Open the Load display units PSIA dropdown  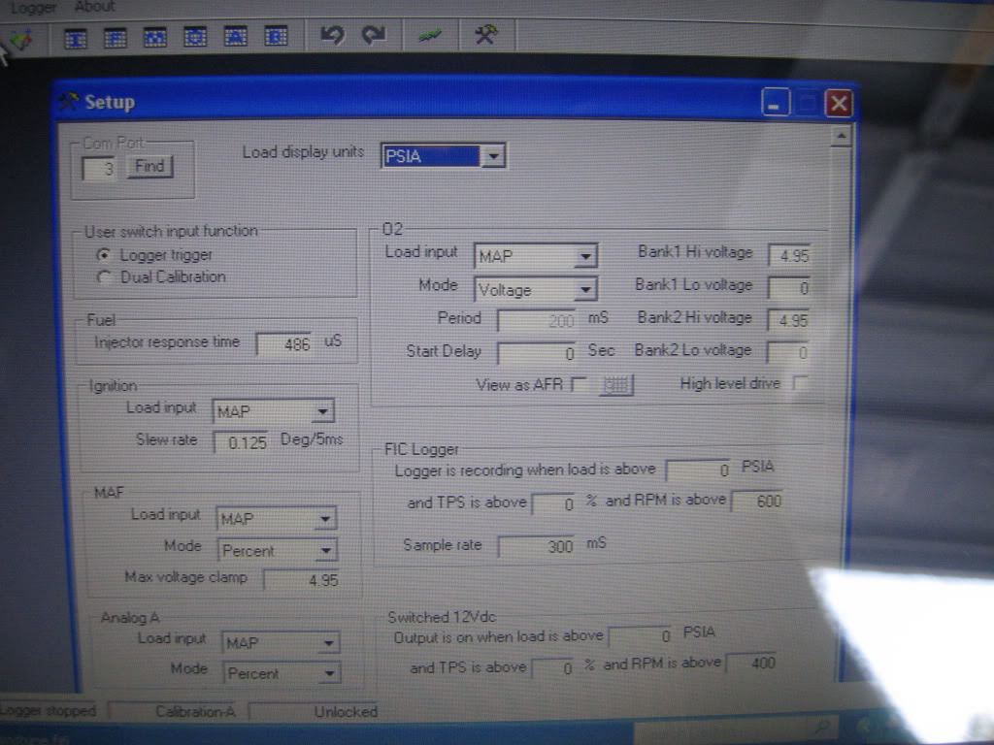492,155
